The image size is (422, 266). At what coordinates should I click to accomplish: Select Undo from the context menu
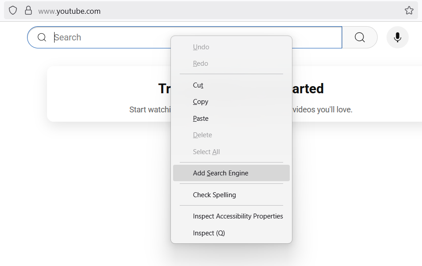[201, 47]
